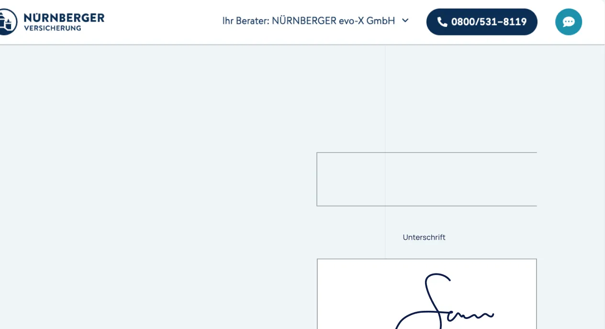Expand the advisor chevron arrow
This screenshot has width=605, height=329.
click(405, 21)
